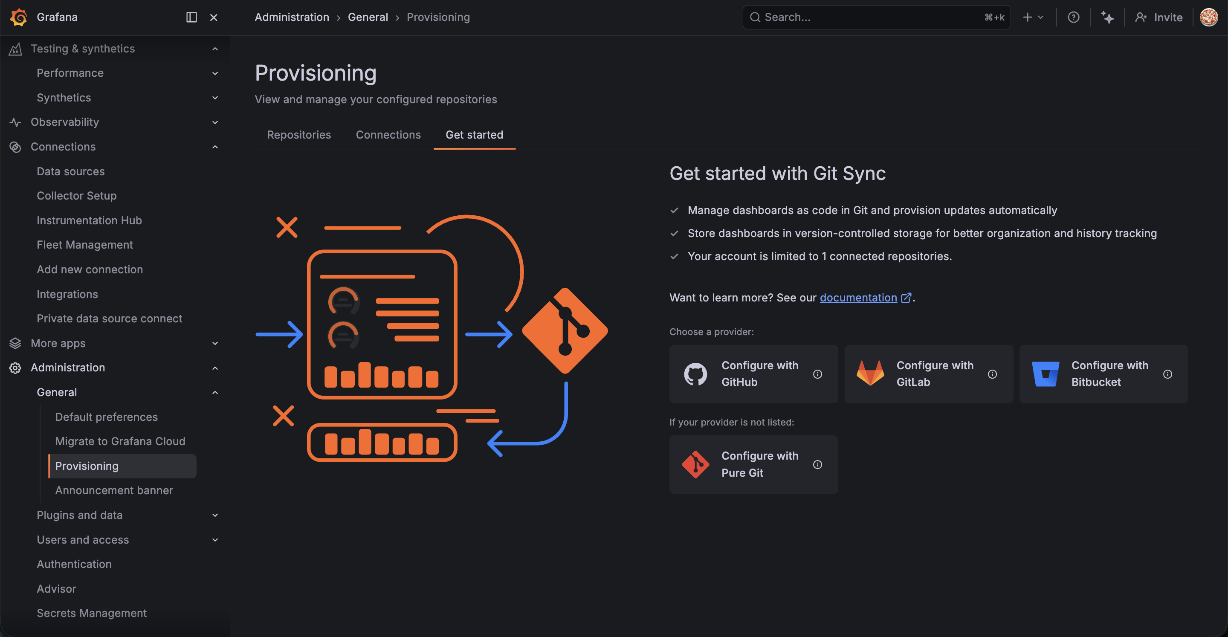Expand the Observability menu chevron
This screenshot has height=637, width=1228.
215,122
